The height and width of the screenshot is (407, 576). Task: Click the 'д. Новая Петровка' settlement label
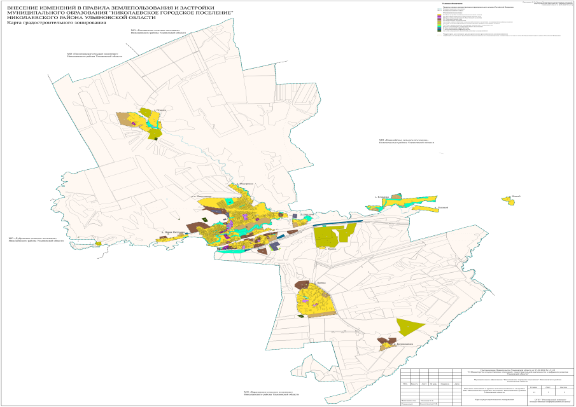tap(172, 232)
